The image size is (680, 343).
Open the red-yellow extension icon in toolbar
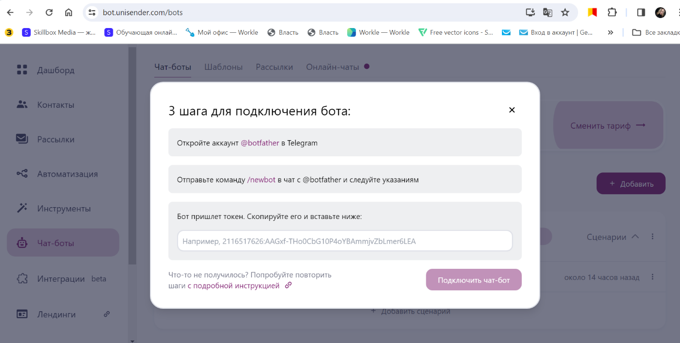point(592,12)
